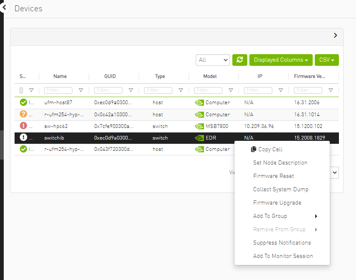The height and width of the screenshot is (280, 356).
Task: Click the green status icon for ufm-host87
Action: tap(23, 102)
